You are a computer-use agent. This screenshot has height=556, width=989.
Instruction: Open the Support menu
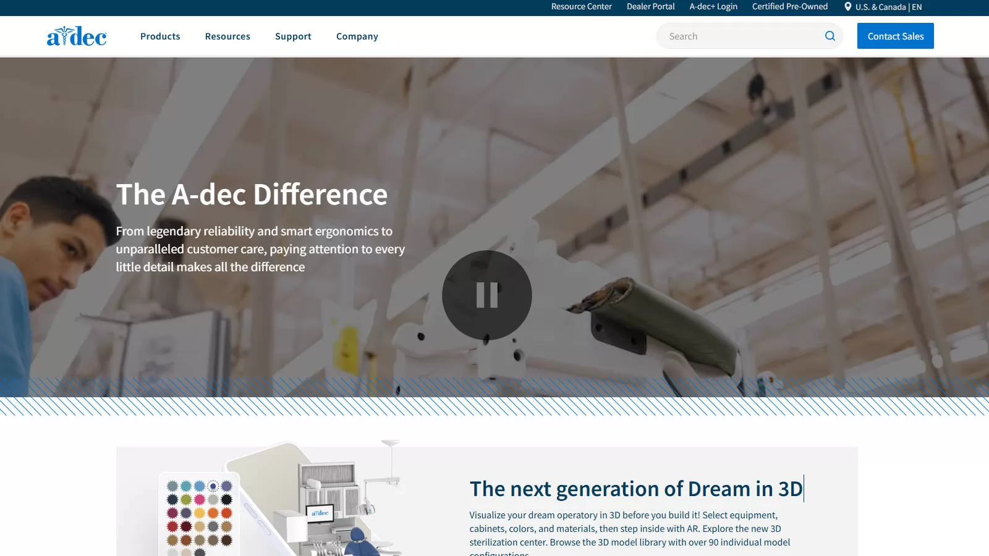tap(293, 36)
